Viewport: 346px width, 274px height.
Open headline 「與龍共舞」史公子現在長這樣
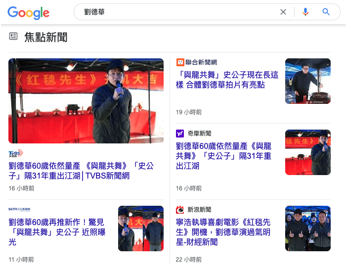(x=227, y=80)
